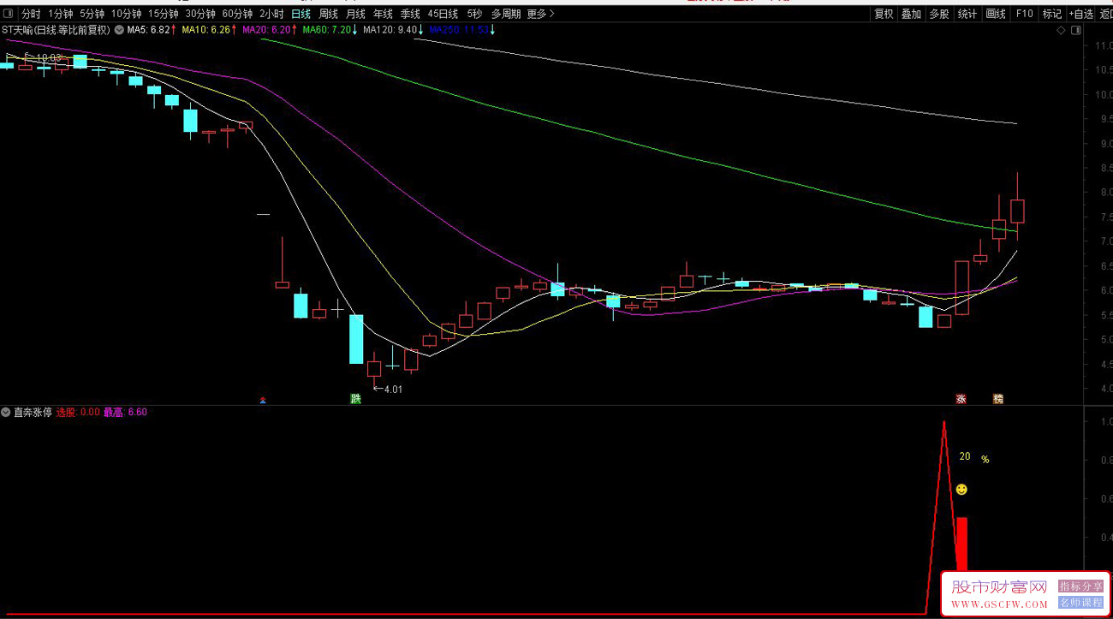Click the 标记 mark button
Image resolution: width=1113 pixels, height=619 pixels.
(1051, 14)
